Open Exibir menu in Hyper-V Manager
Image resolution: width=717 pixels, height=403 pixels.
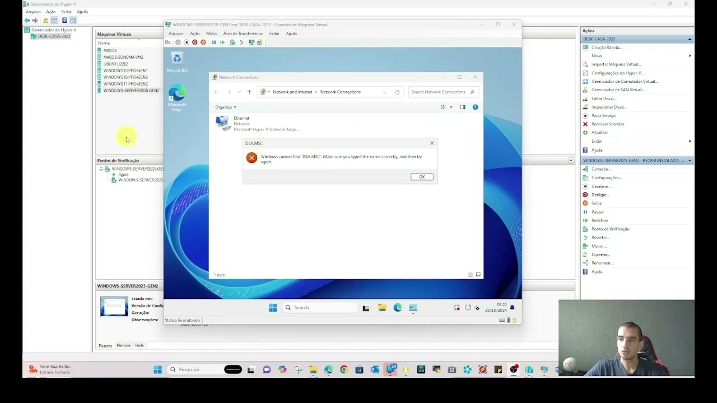[66, 12]
